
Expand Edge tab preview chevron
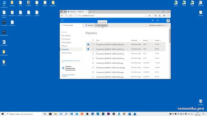(93, 12)
